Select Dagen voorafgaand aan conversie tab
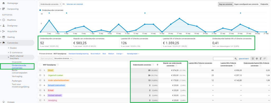271x103 pixels. [x=246, y=4]
